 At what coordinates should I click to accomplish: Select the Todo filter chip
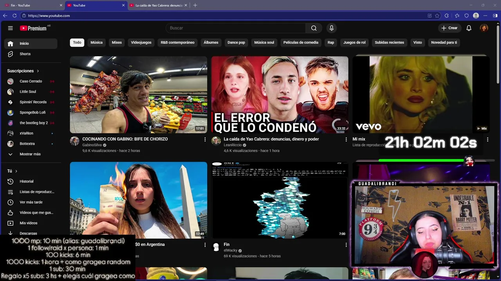click(77, 43)
